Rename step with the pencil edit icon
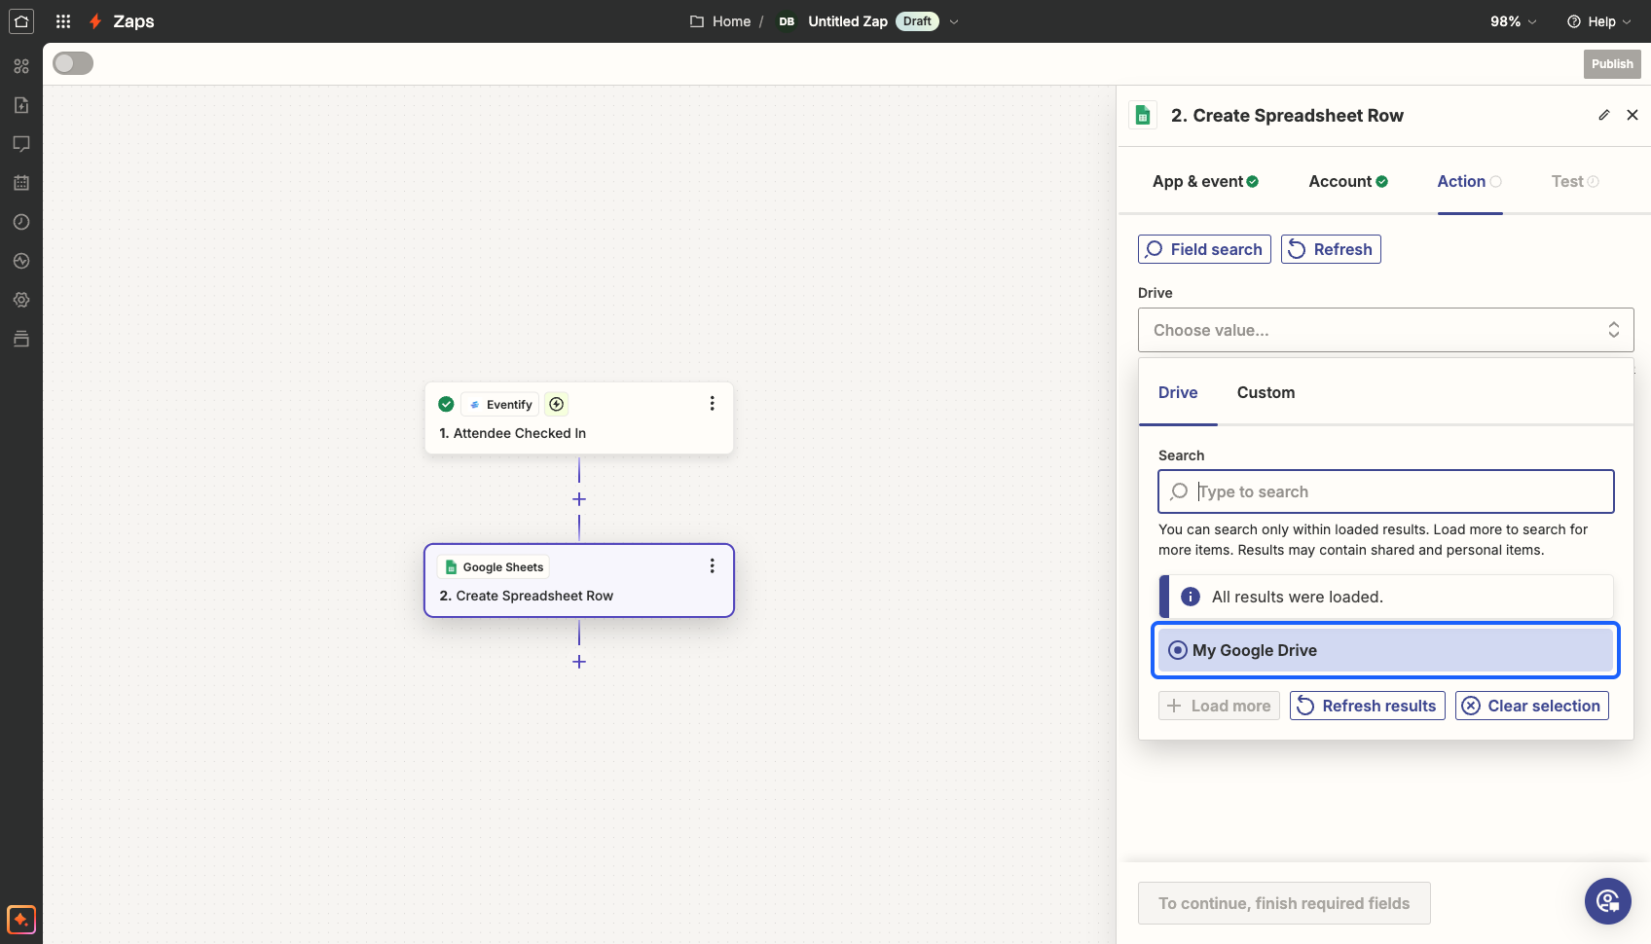 pos(1604,115)
